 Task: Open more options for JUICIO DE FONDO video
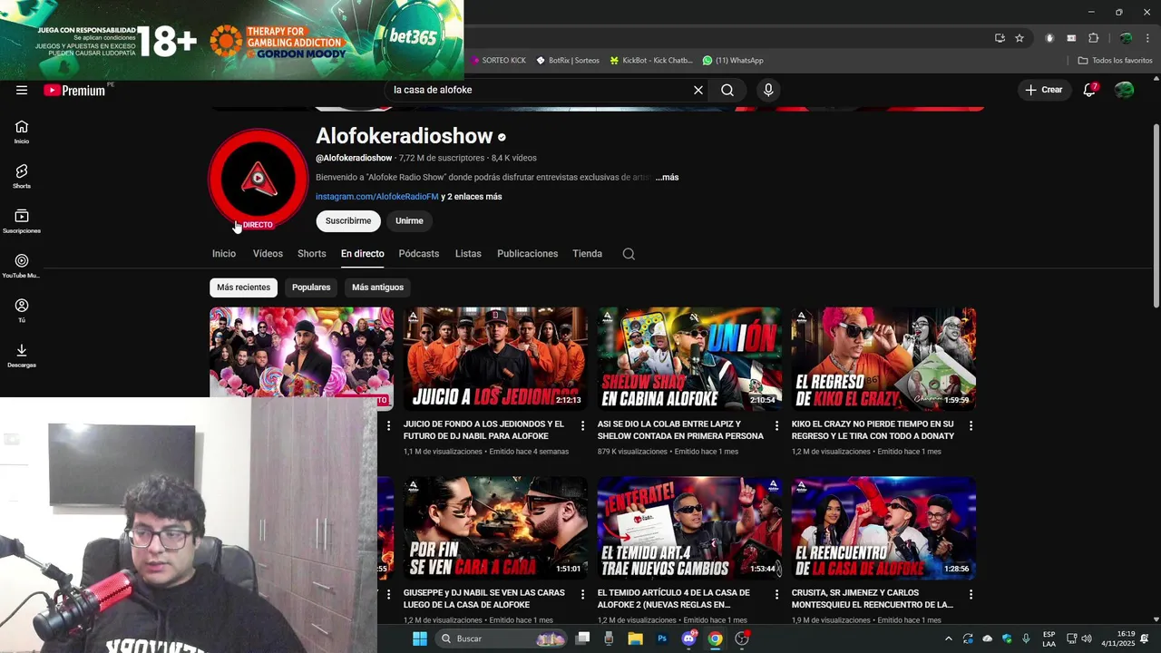[582, 425]
